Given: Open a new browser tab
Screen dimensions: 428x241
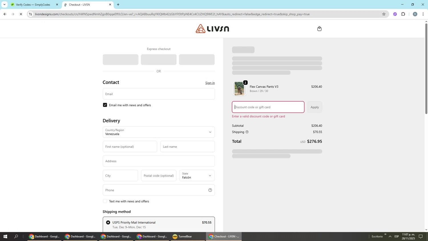Looking at the screenshot, I should coord(118,5).
